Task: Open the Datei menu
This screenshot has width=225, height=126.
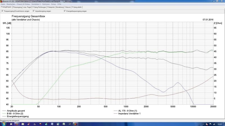Action: point(3,4)
